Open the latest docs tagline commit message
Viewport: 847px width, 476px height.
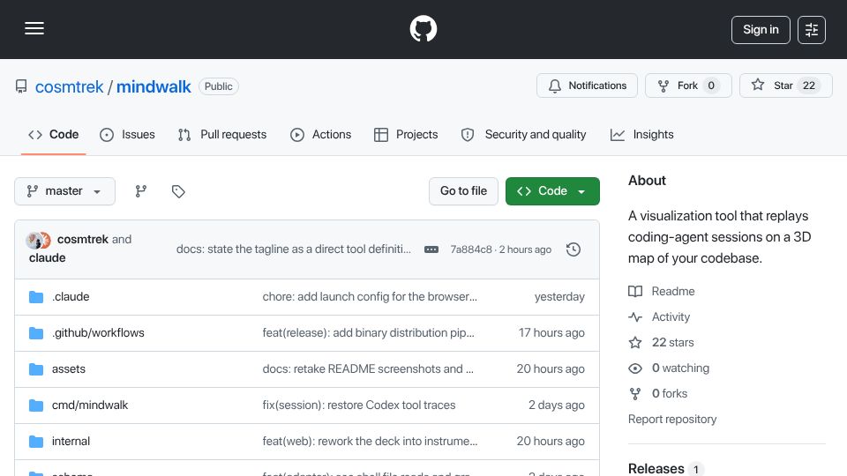pyautogui.click(x=293, y=249)
